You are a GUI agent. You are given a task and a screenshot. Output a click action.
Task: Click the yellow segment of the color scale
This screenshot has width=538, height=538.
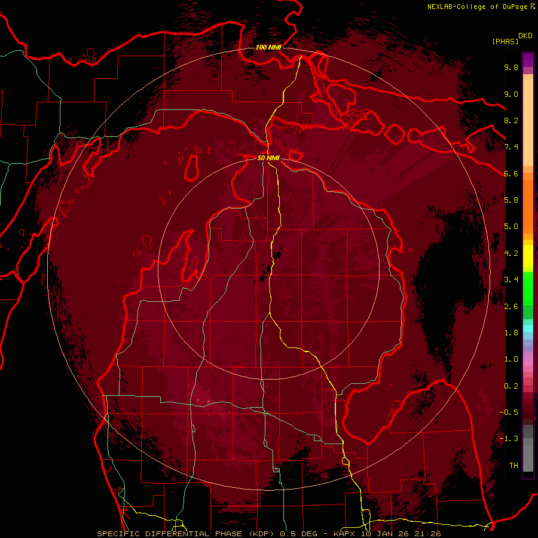point(528,256)
